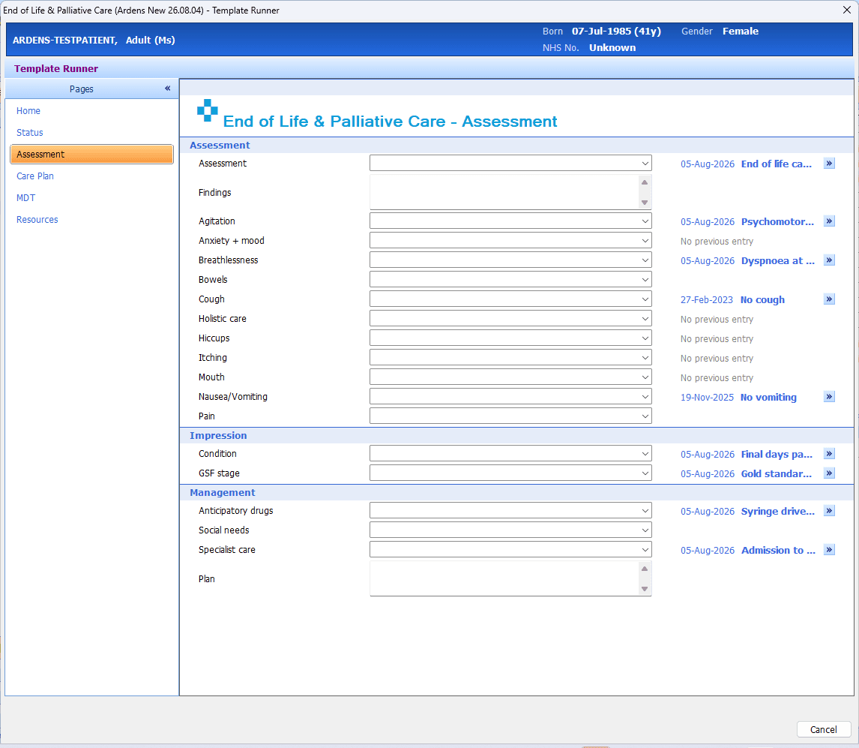Open the Syringe drive... previous entry link
859x748 pixels.
click(x=778, y=512)
